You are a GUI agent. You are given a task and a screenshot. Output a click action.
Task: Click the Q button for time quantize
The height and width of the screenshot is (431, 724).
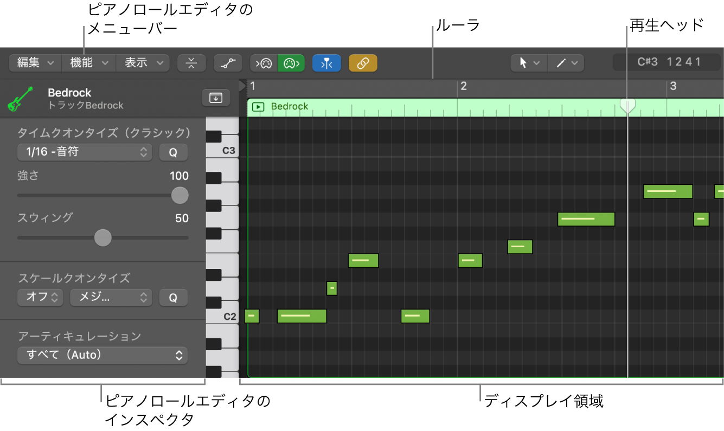[173, 152]
